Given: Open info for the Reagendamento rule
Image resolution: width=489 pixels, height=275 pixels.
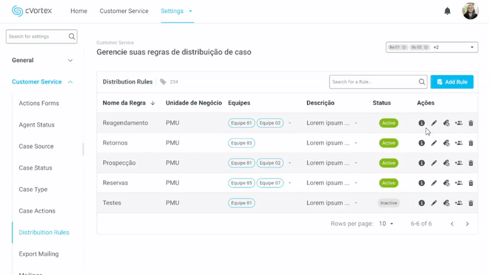Looking at the screenshot, I should pyautogui.click(x=422, y=123).
